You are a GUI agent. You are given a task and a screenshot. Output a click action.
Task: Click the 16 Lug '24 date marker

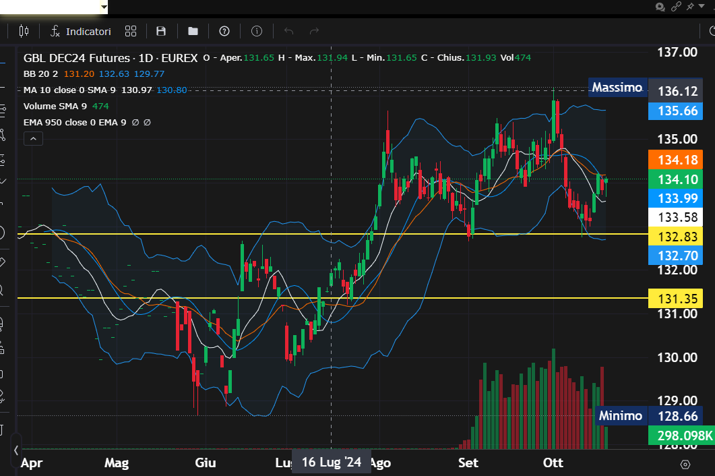pos(331,463)
